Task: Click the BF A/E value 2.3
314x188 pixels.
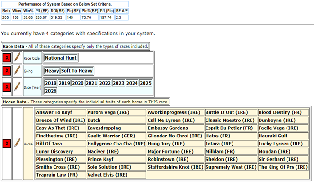Action: [122, 17]
